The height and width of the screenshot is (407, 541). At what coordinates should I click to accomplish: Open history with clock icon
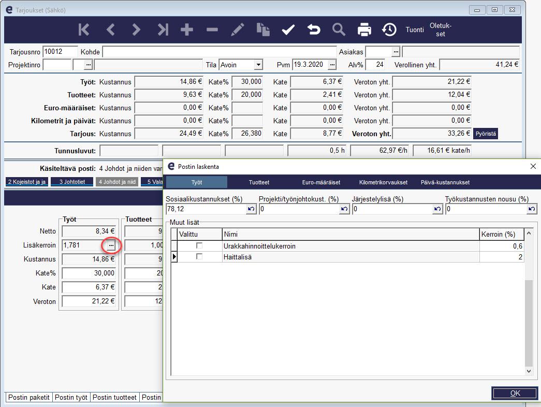coord(389,30)
